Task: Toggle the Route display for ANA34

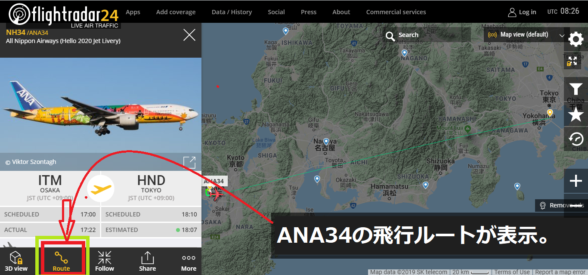Action: [x=61, y=262]
